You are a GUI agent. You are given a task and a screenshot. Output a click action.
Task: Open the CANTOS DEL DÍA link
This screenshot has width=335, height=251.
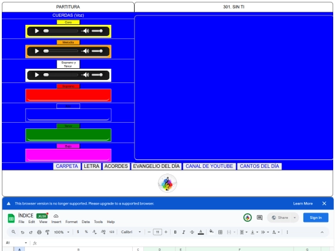tap(259, 166)
